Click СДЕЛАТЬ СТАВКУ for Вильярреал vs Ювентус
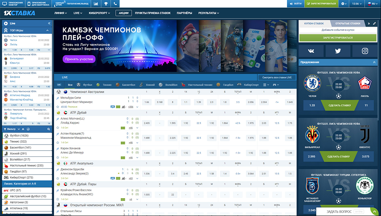This screenshot has width=381, height=216. pos(338,157)
